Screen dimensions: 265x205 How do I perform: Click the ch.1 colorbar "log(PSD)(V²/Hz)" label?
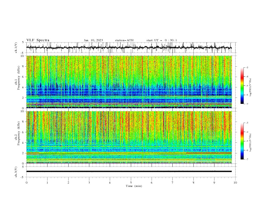click(250, 87)
